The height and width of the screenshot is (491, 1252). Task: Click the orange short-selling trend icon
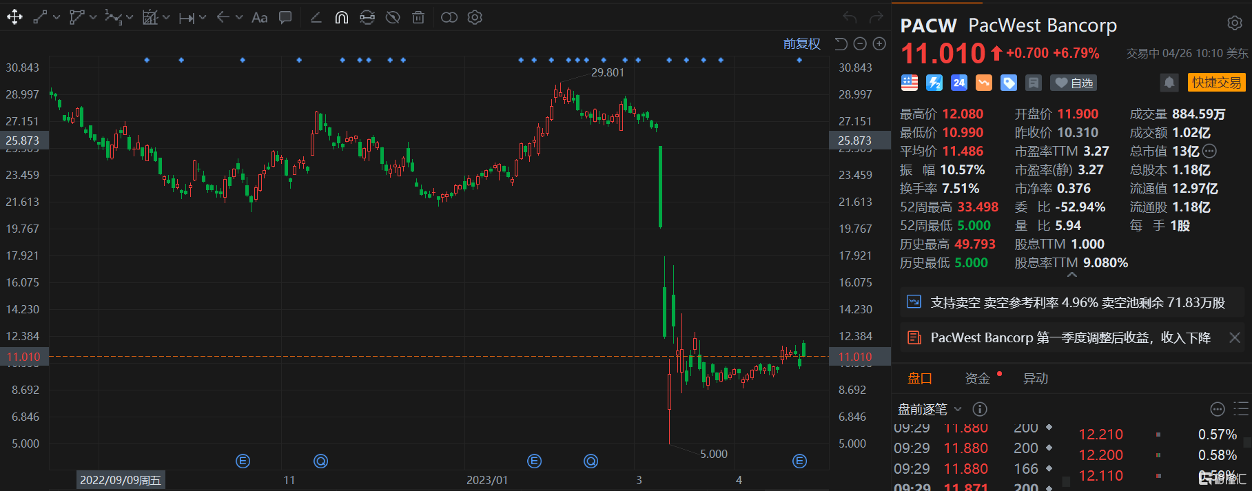(984, 83)
